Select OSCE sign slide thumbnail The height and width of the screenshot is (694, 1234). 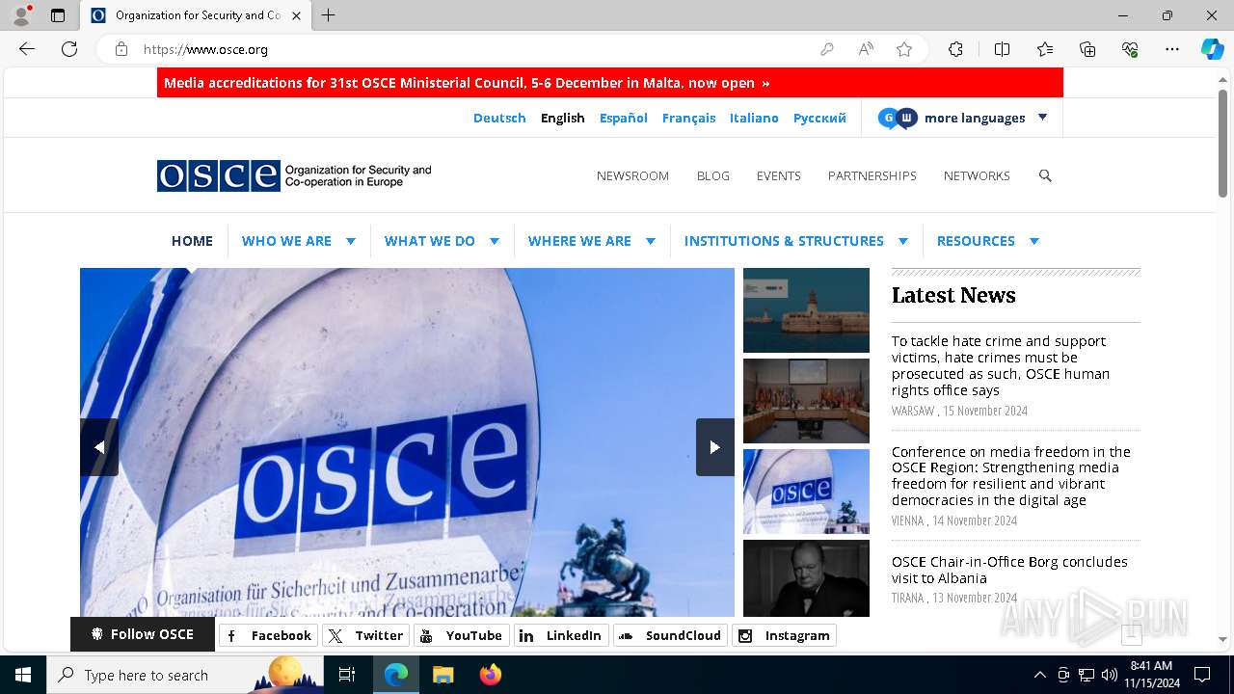click(x=806, y=492)
